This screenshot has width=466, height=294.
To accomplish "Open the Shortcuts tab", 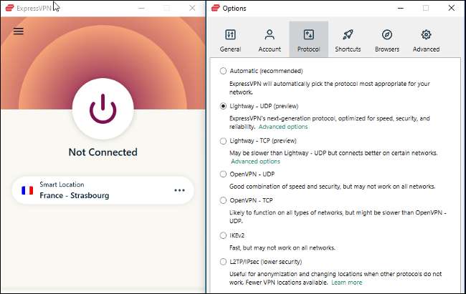I will [x=348, y=41].
